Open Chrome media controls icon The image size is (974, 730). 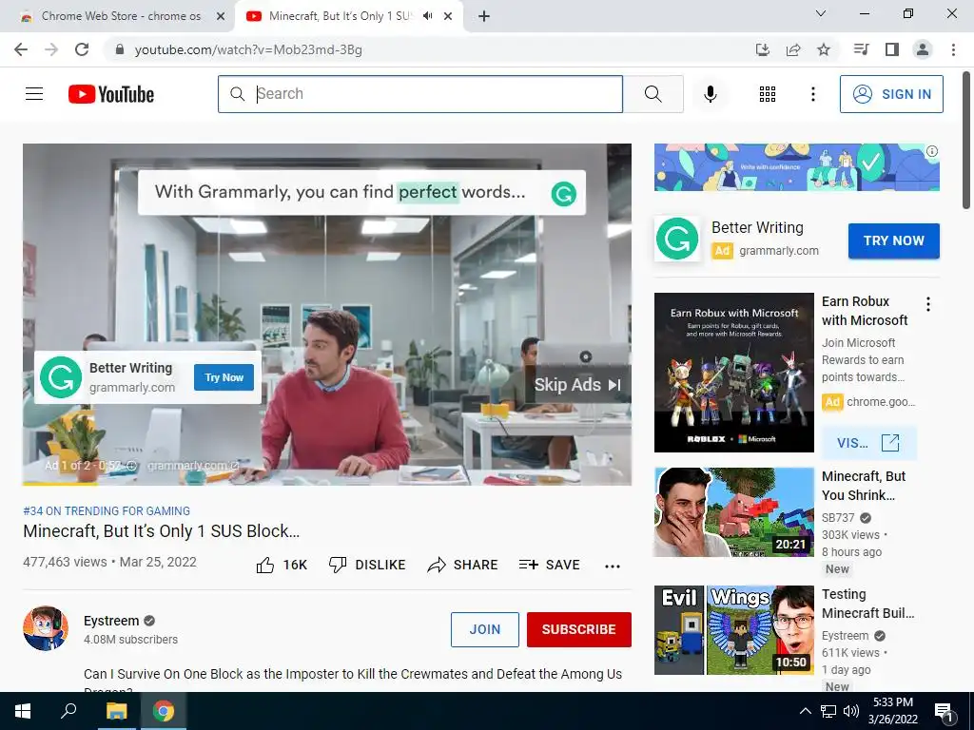[x=862, y=49]
